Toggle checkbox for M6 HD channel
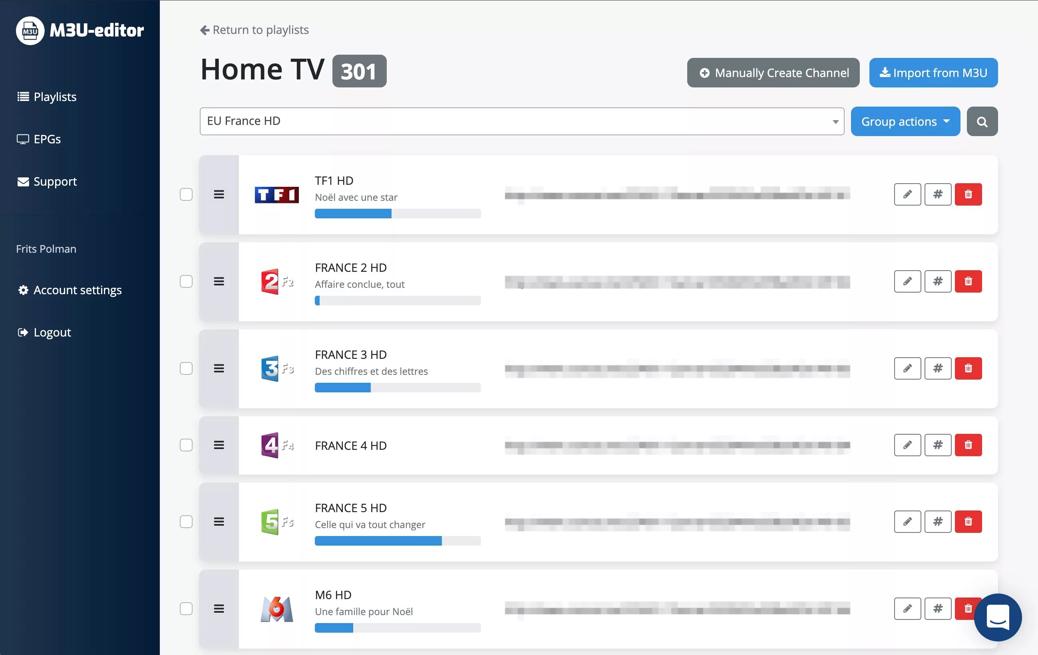This screenshot has height=655, width=1038. coord(186,608)
